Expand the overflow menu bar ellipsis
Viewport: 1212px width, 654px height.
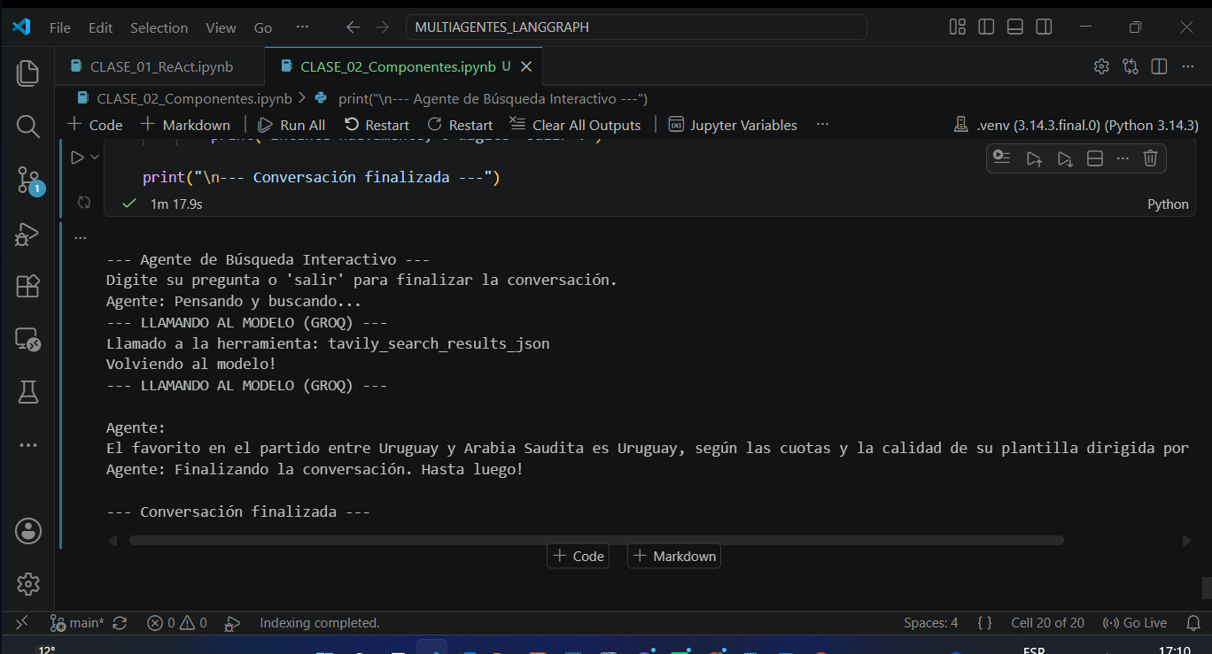tap(302, 27)
